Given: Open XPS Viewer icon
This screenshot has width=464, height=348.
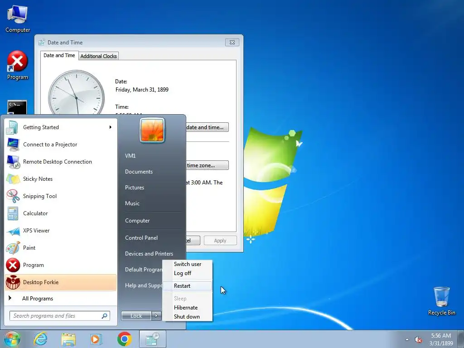Looking at the screenshot, I should tap(13, 231).
